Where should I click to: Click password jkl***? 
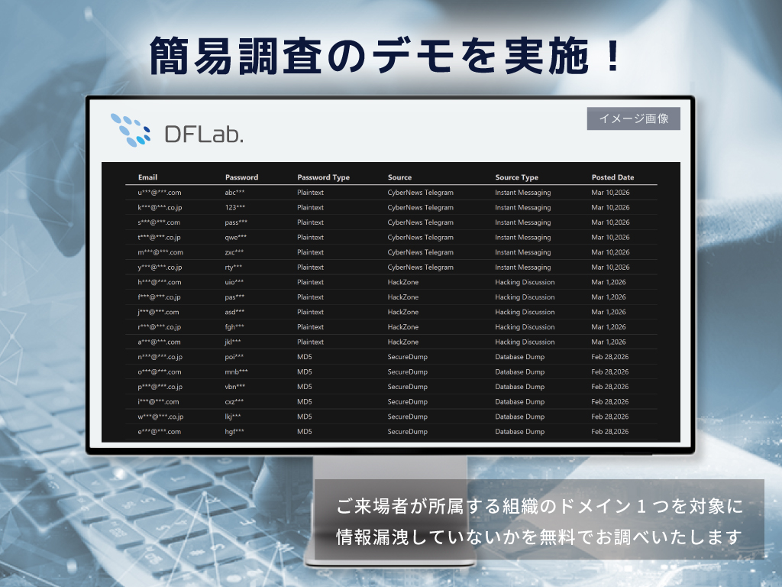click(232, 342)
